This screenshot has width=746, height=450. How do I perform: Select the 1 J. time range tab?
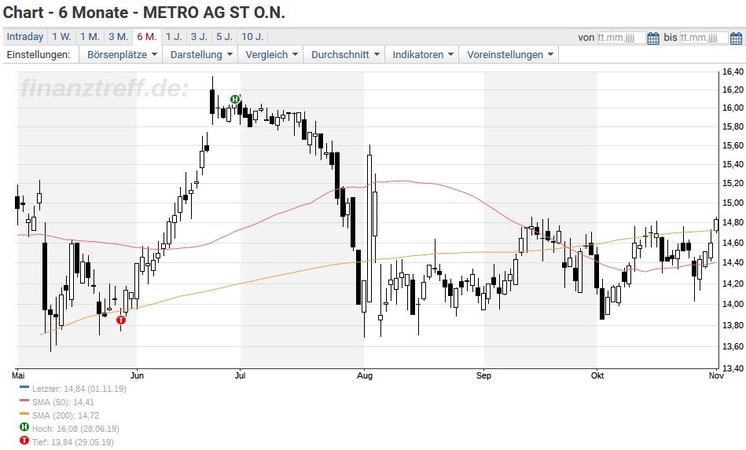[x=174, y=37]
